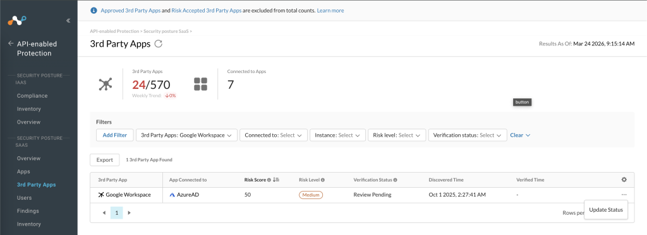Click the Medium risk level badge
Image resolution: width=647 pixels, height=235 pixels.
click(x=311, y=195)
